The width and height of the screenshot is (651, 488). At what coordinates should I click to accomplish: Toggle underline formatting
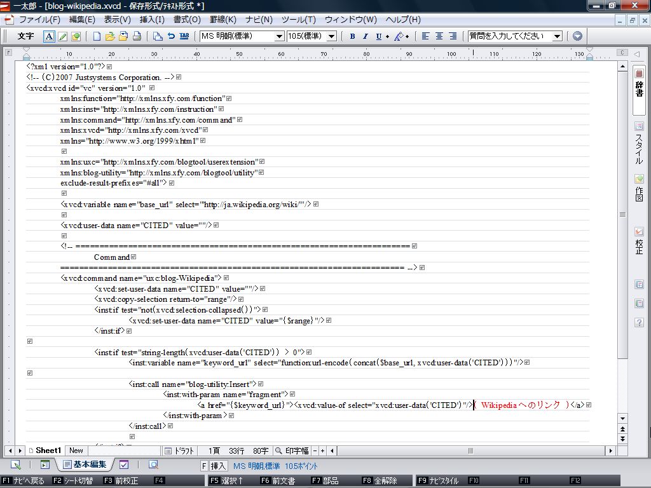(379, 36)
